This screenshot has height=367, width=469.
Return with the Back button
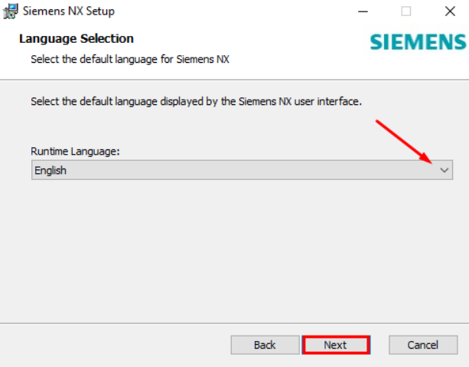click(265, 345)
